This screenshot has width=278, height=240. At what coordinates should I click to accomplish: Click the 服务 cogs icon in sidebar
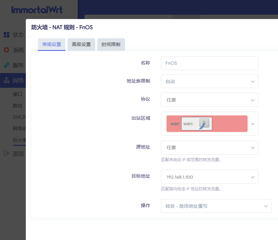(x=6, y=65)
